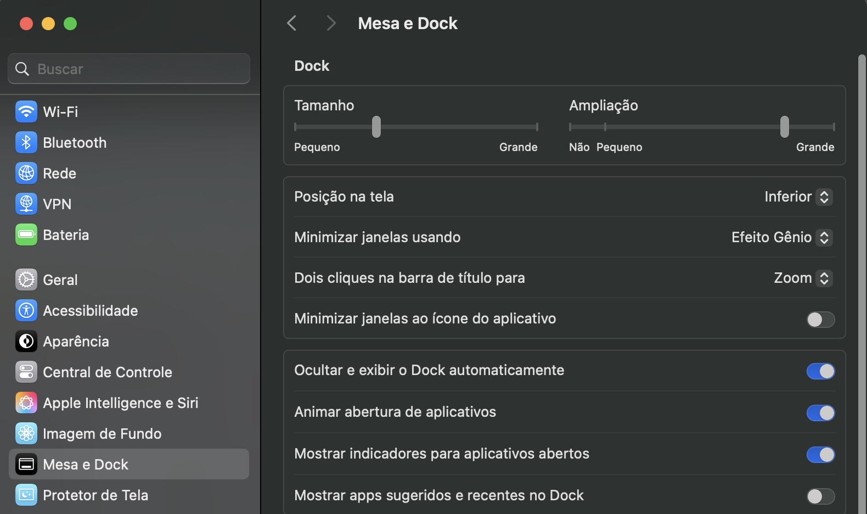Toggle Mostrar indicadores para aplicativos abertos

point(820,455)
